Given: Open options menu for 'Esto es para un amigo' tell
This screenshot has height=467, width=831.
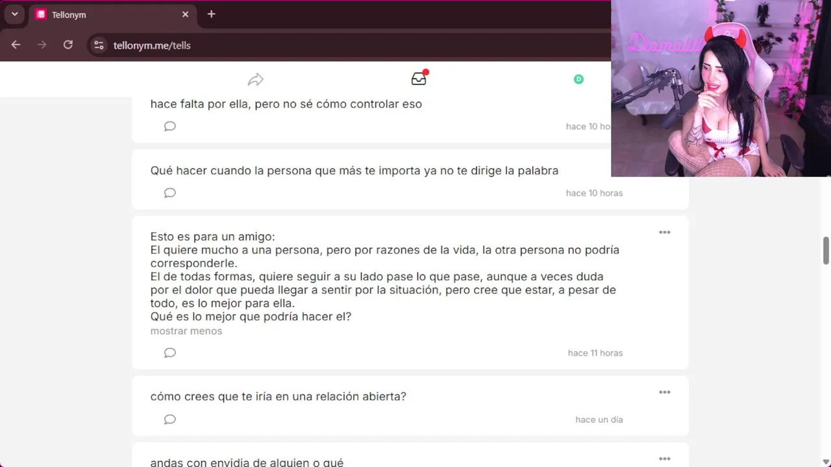Looking at the screenshot, I should click(x=665, y=232).
